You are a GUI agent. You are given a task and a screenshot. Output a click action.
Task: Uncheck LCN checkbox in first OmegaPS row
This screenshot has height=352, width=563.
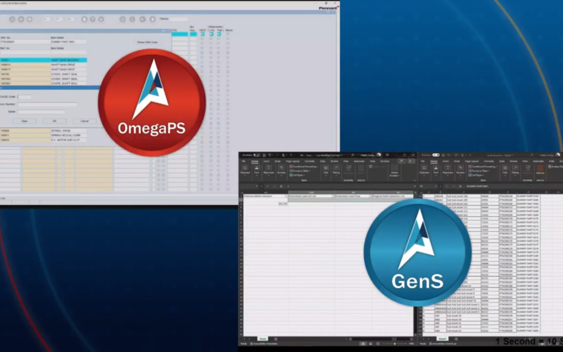pyautogui.click(x=211, y=34)
